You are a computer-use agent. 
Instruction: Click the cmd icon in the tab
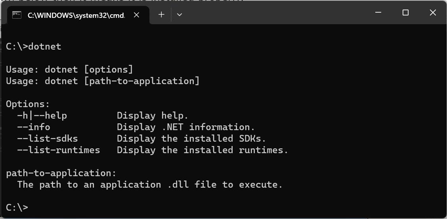coord(17,15)
